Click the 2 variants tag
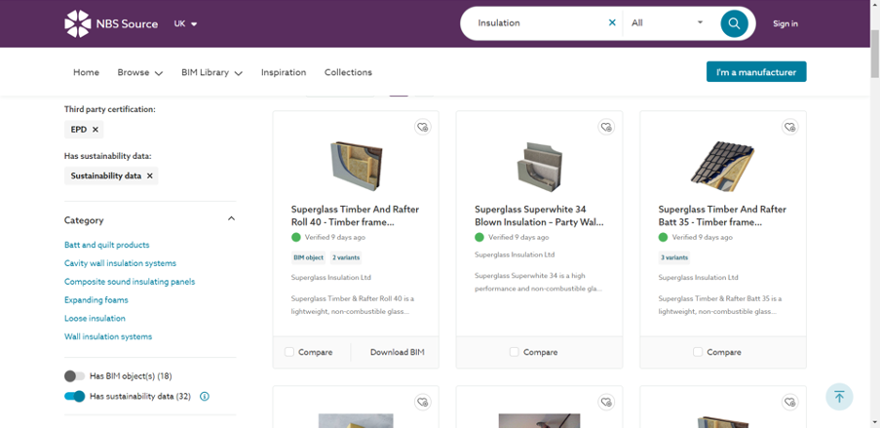881x429 pixels. pos(346,257)
